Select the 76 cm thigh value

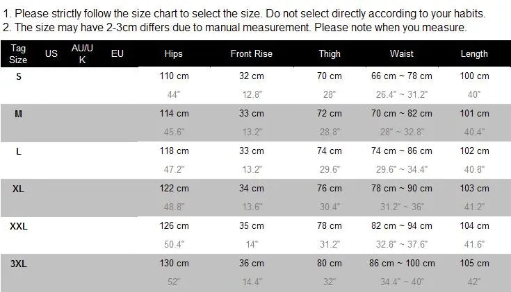pos(330,188)
